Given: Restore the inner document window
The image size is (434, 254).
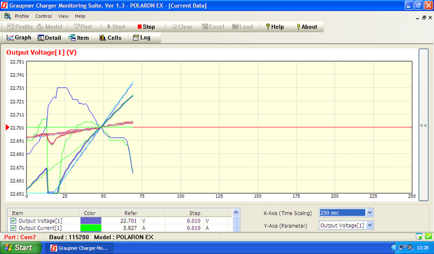Looking at the screenshot, I should tap(424, 18).
